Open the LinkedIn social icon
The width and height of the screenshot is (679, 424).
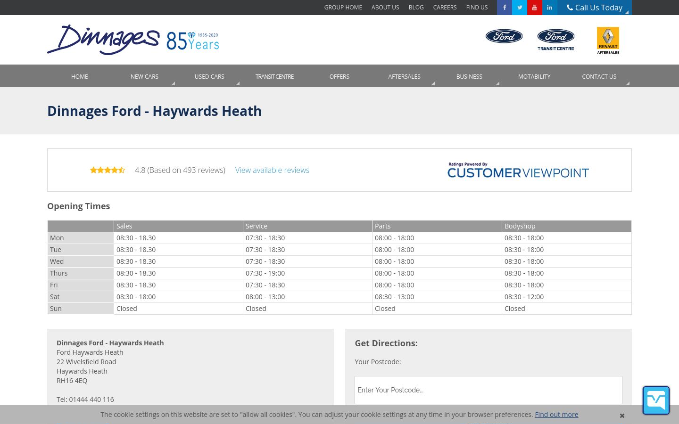[x=550, y=8]
